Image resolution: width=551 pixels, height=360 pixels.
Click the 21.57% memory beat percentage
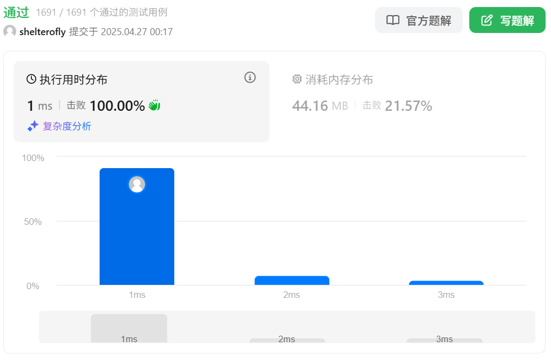(409, 105)
